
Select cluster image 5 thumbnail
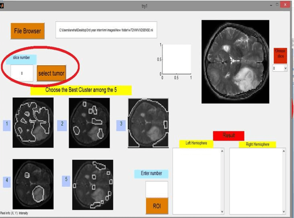tap(93, 184)
